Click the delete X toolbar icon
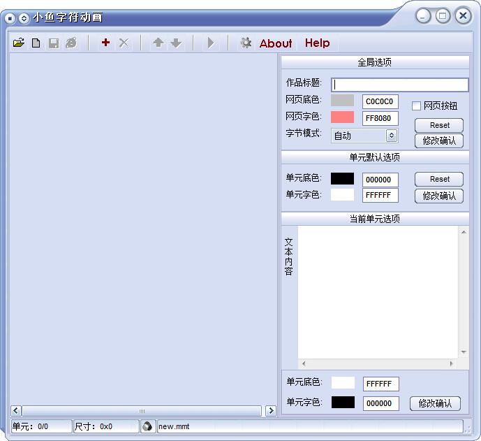Image resolution: width=481 pixels, height=441 pixels. click(x=124, y=43)
